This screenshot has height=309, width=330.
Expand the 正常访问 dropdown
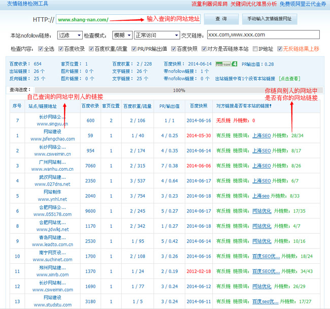[x=152, y=35]
